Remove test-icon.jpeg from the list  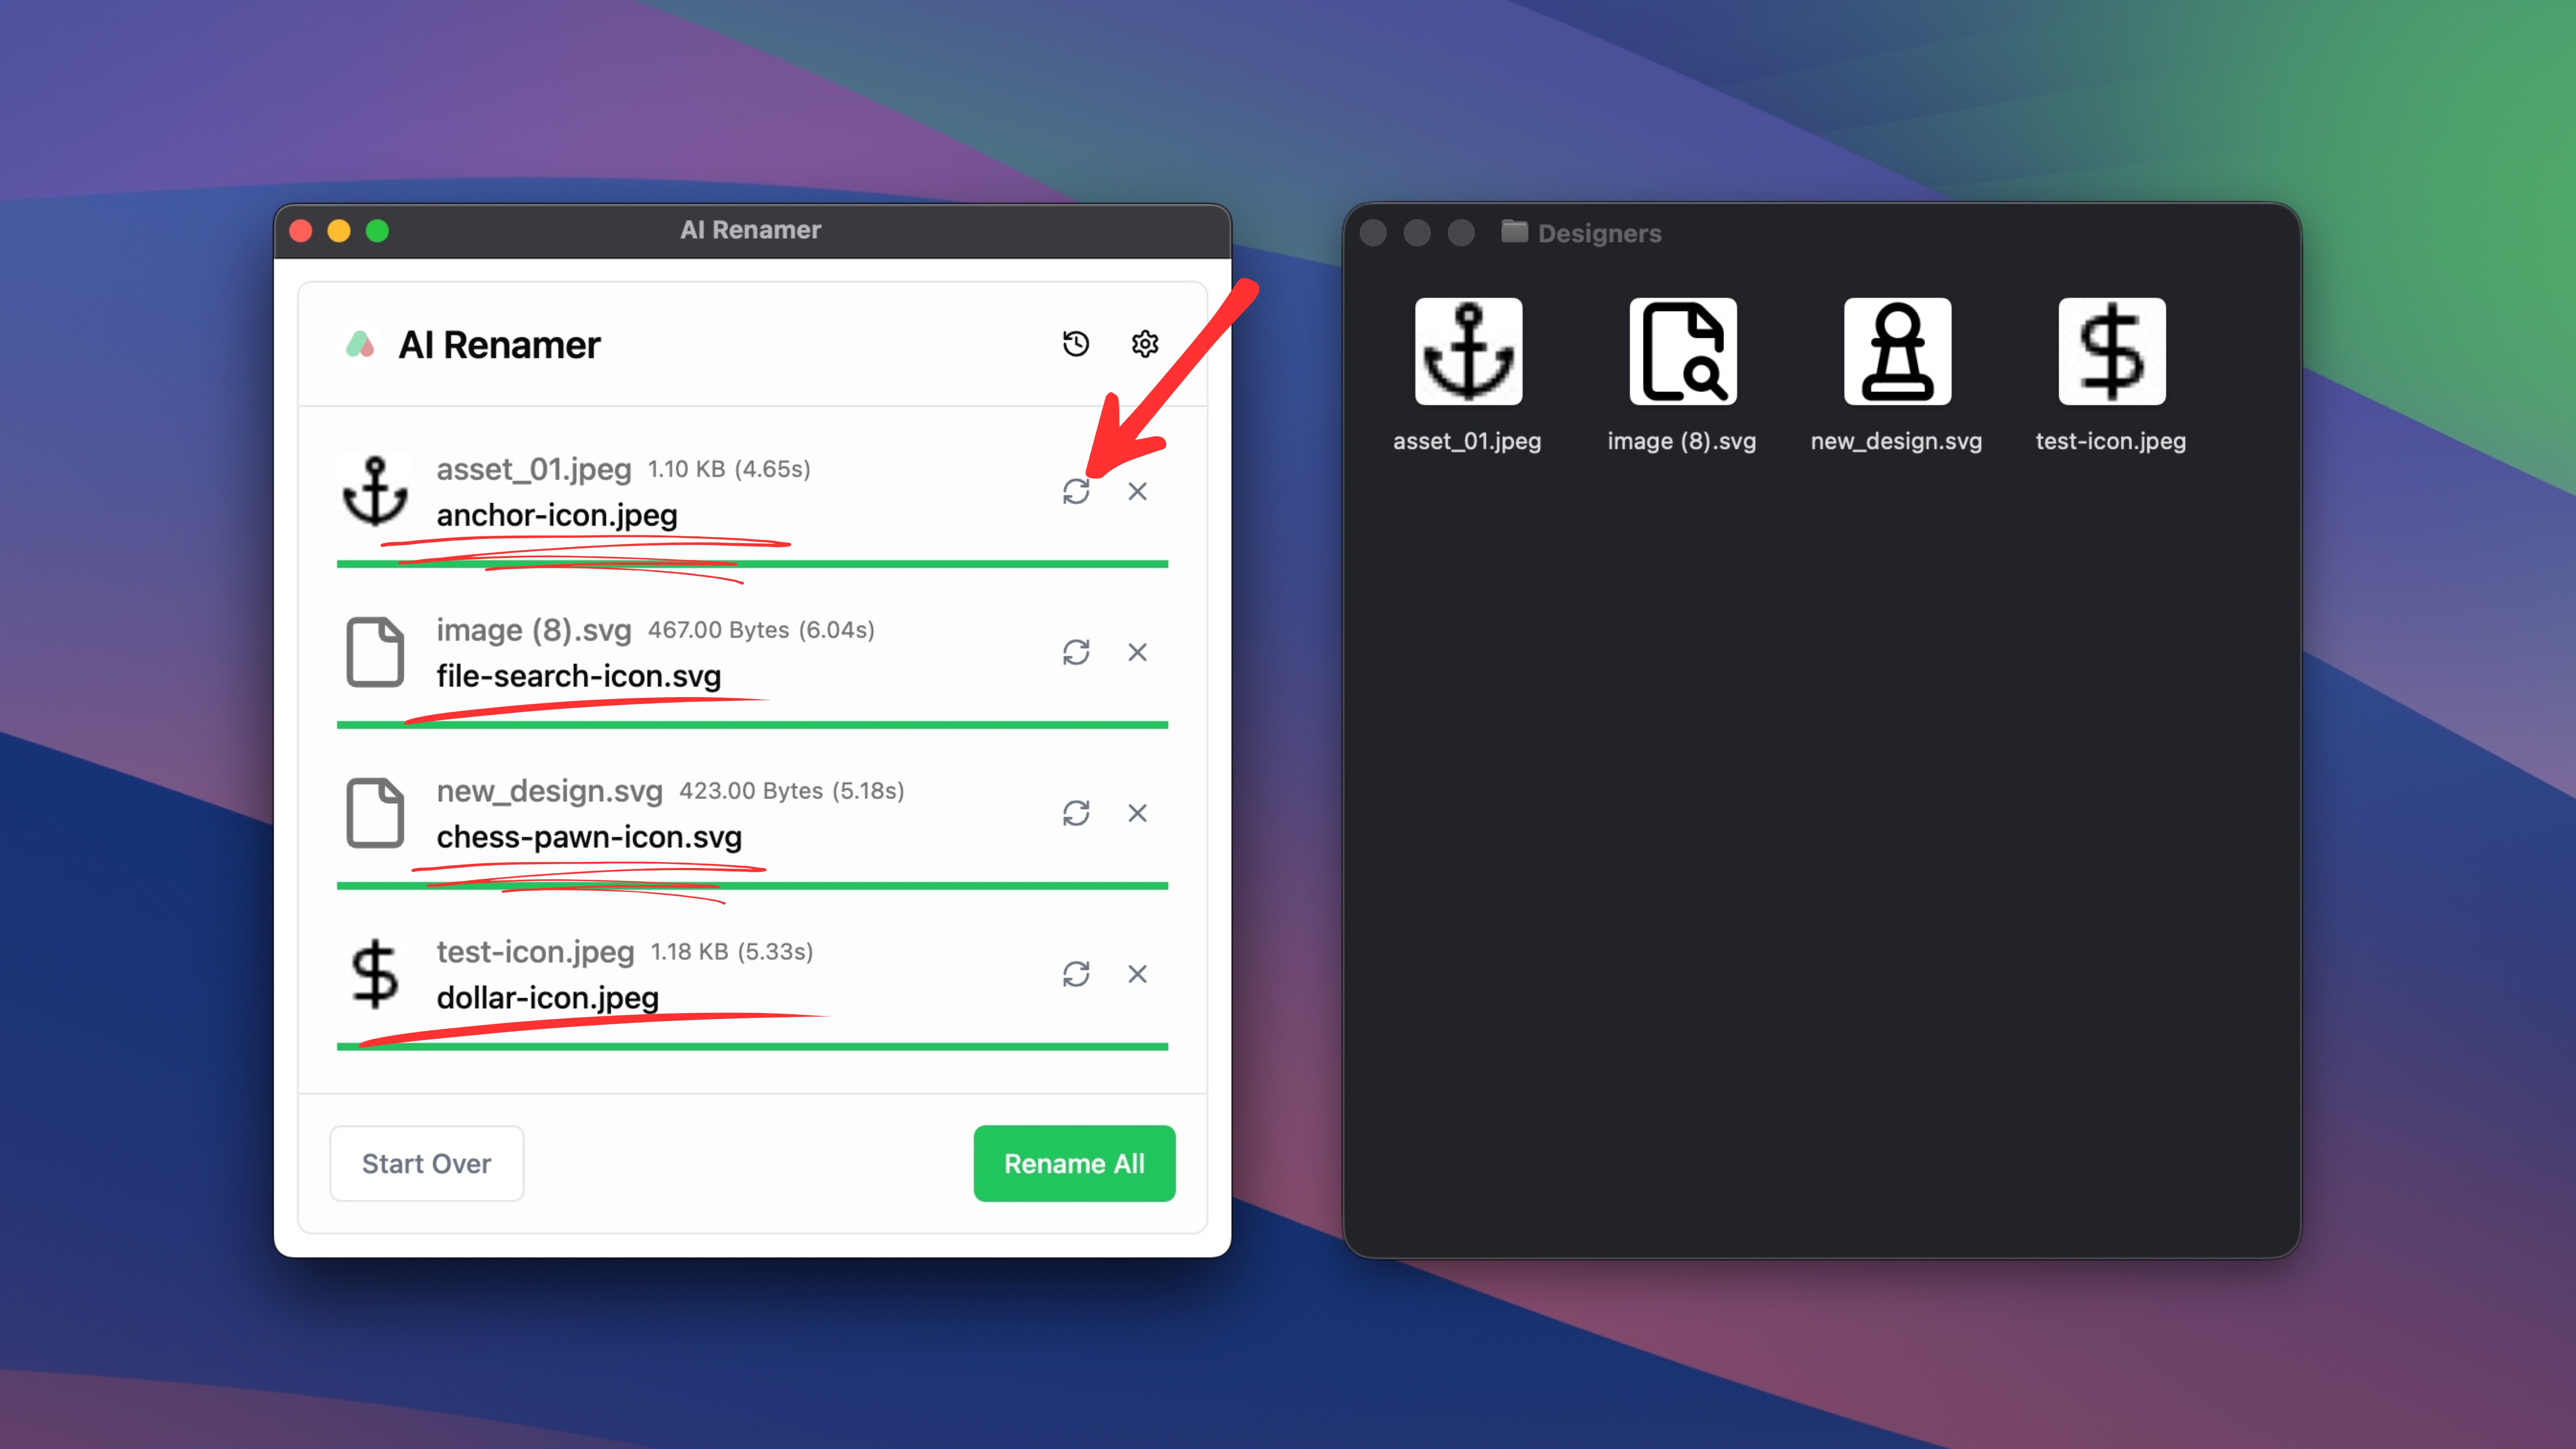pyautogui.click(x=1137, y=974)
